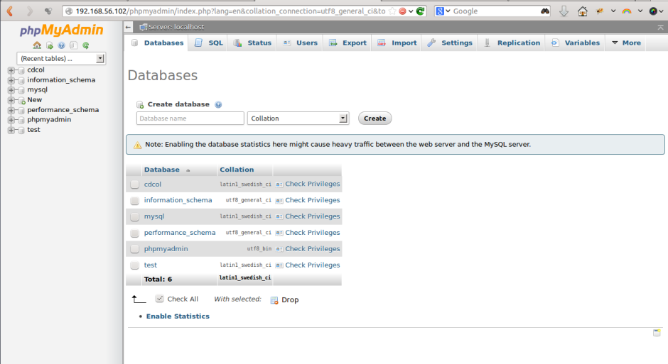Open the Export tab
Viewport: 668px width, 364px height.
pyautogui.click(x=348, y=43)
